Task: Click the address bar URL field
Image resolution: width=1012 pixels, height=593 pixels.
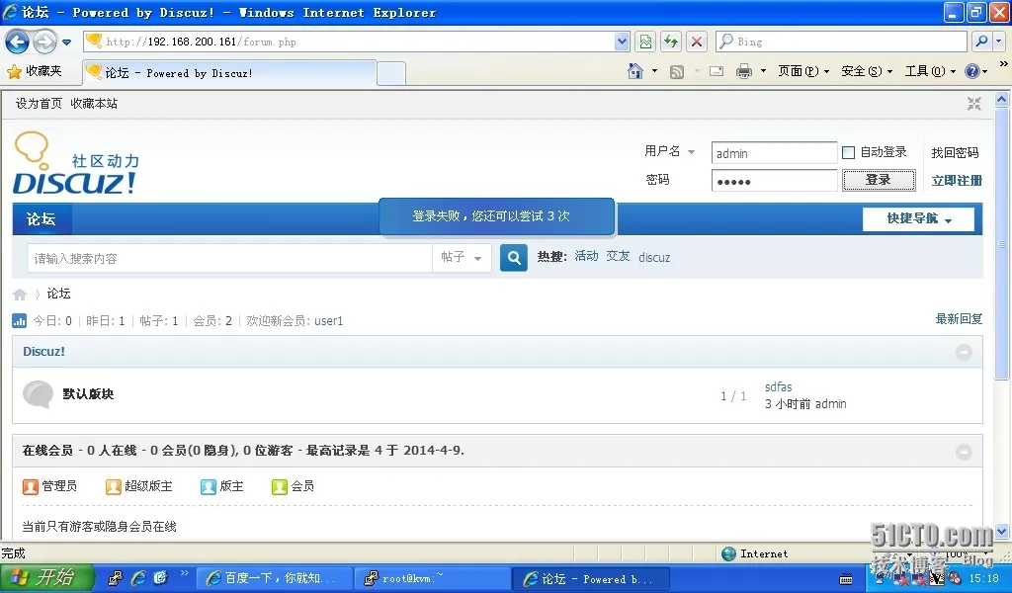Action: [349, 42]
